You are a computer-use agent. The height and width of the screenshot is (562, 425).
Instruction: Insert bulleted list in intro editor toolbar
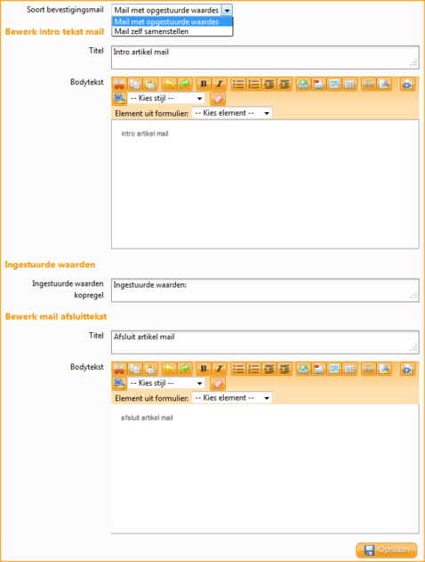(x=238, y=85)
